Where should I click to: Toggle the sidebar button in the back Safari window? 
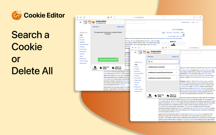[84, 17]
